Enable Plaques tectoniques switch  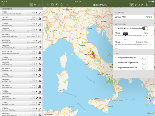pos(145,58)
